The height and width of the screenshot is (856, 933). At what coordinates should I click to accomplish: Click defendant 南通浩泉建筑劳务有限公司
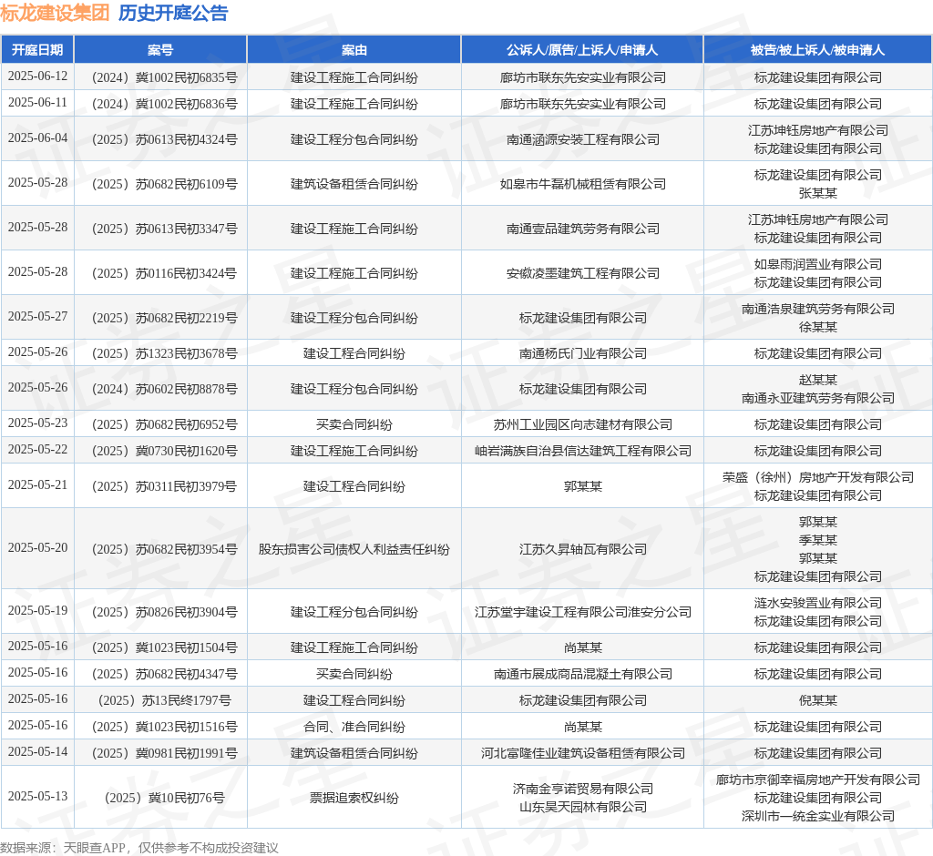[x=817, y=309]
